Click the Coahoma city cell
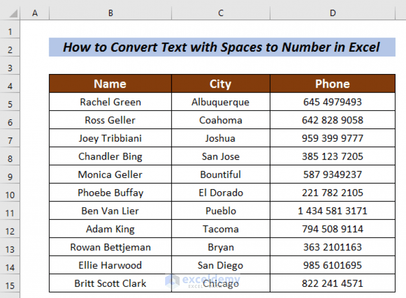The width and height of the screenshot is (406, 298). point(221,120)
